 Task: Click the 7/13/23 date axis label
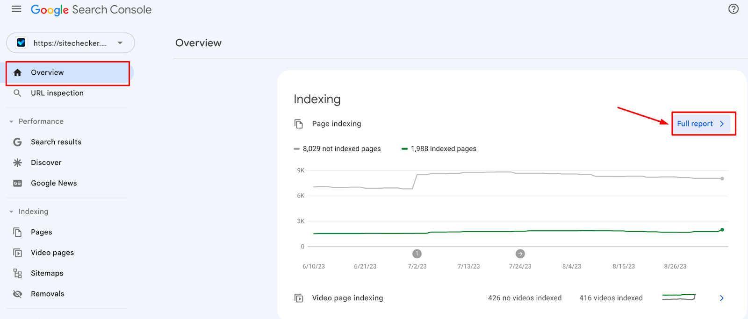coord(468,266)
